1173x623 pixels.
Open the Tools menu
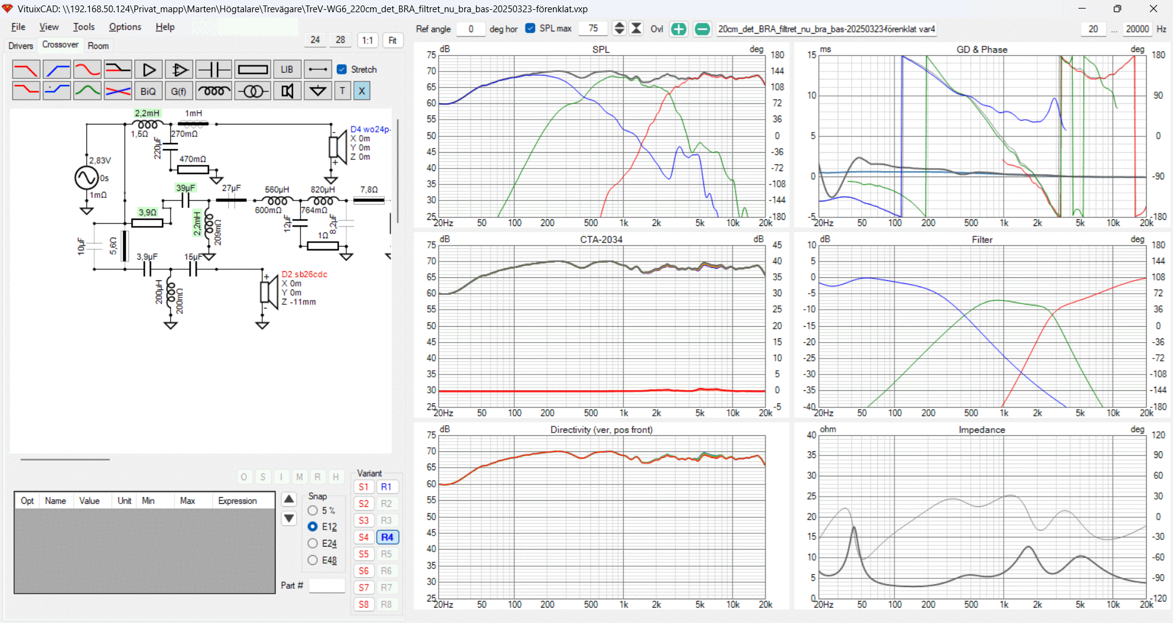coord(84,27)
